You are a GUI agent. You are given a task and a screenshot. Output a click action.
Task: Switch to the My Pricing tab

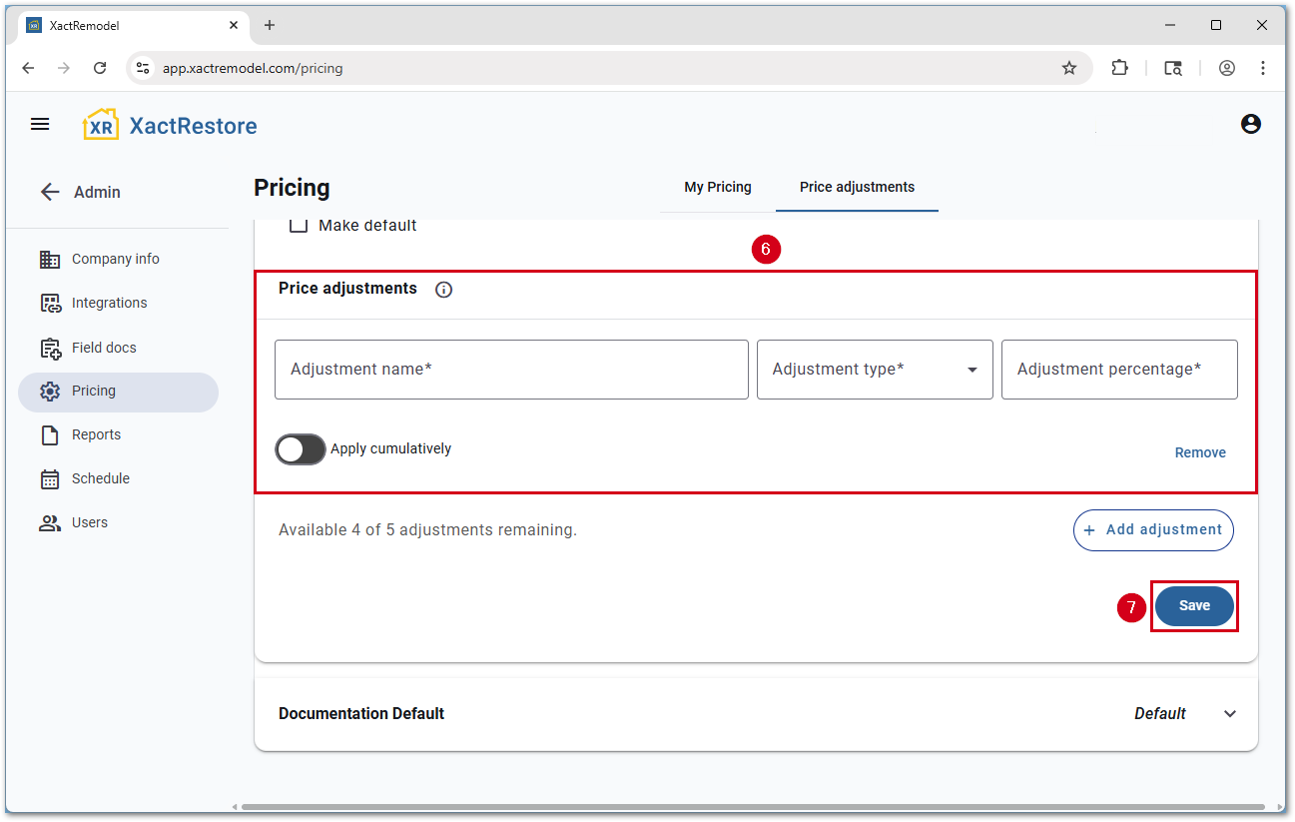click(x=717, y=187)
